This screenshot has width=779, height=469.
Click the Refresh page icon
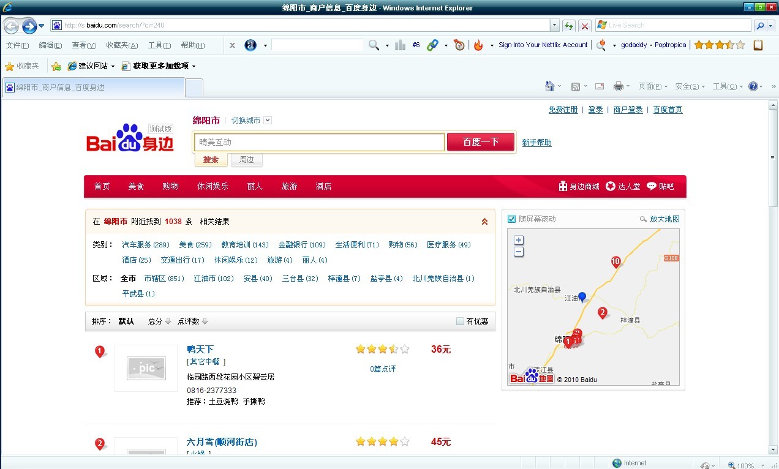point(570,26)
